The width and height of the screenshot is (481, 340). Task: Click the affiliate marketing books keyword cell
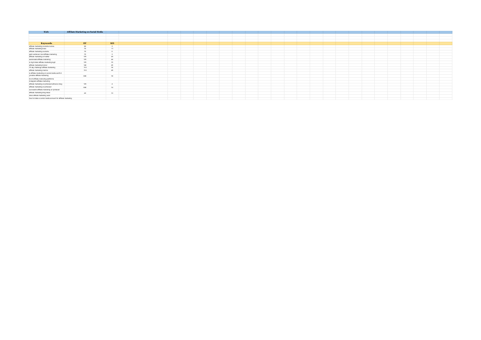46,48
